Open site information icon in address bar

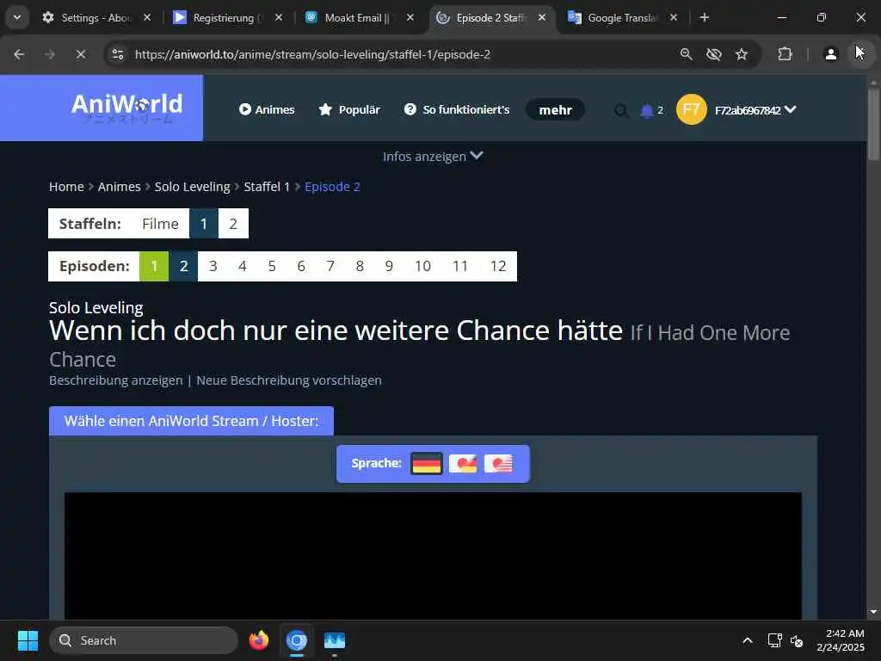click(117, 54)
